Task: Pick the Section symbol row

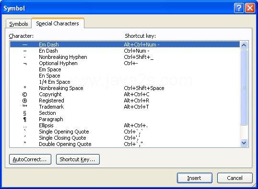Action: 125,113
